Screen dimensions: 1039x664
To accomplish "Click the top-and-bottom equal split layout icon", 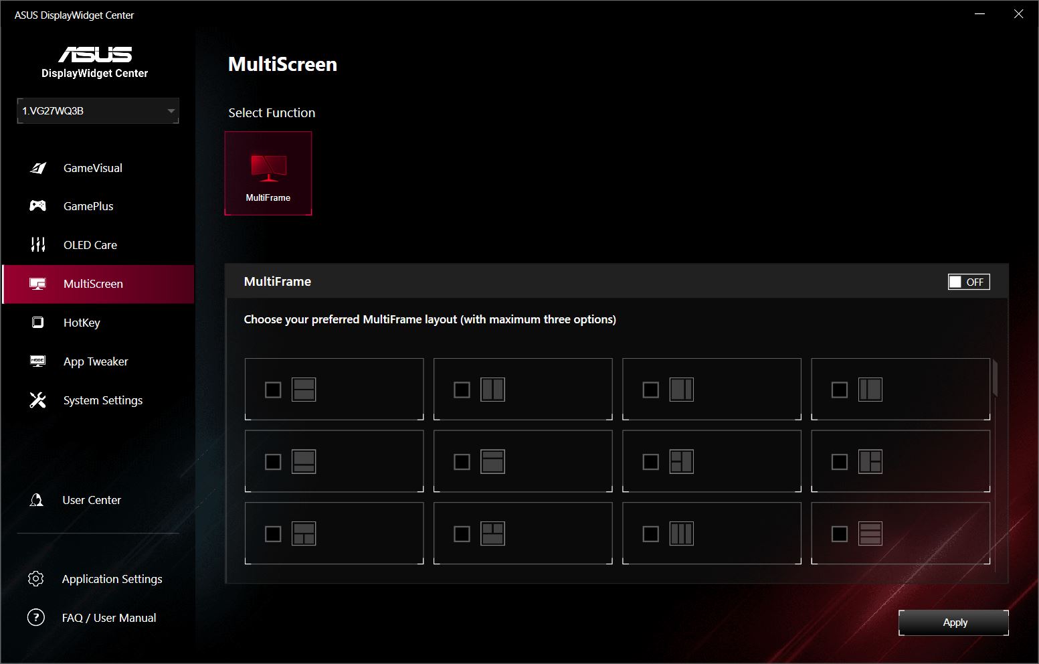I will pos(304,390).
